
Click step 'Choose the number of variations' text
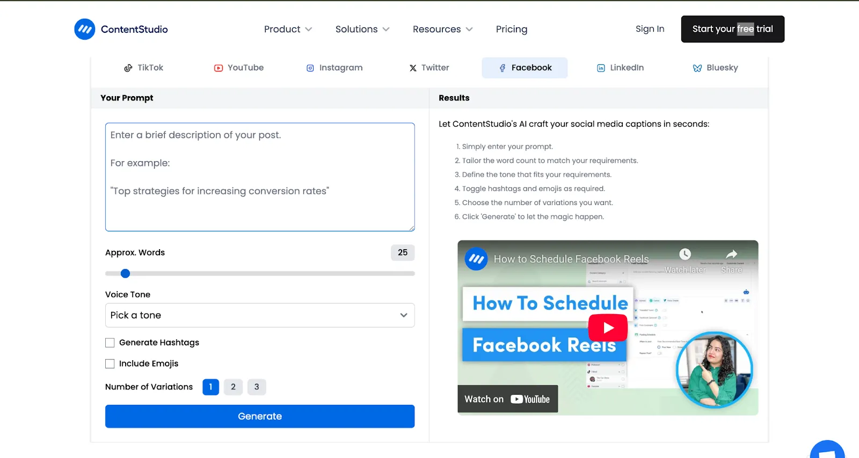click(x=534, y=202)
